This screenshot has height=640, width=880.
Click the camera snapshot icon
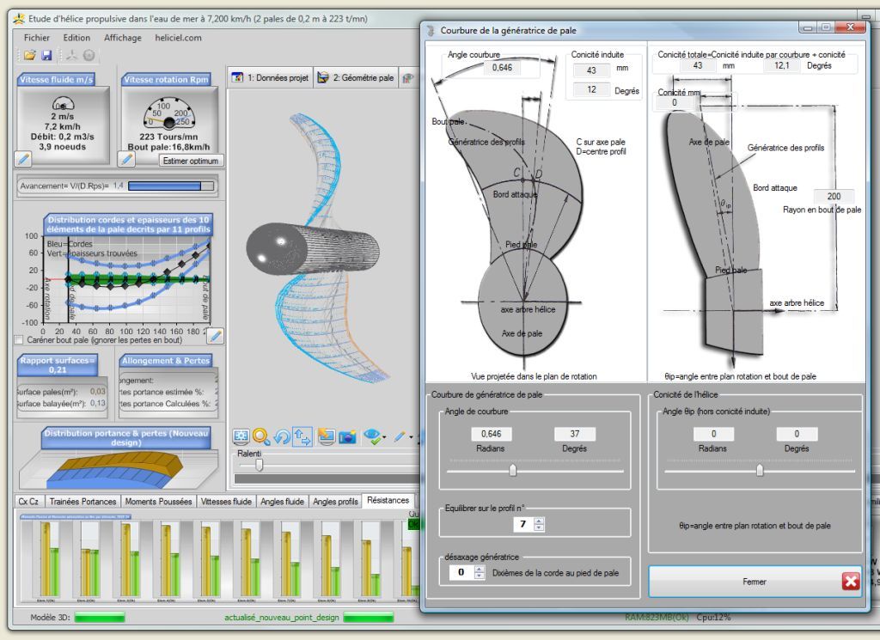(x=347, y=437)
